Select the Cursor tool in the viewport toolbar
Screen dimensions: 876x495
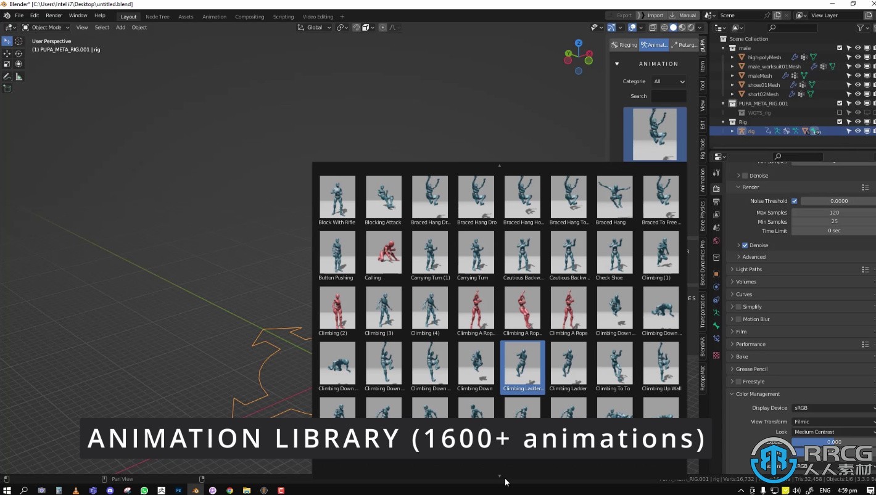point(19,41)
